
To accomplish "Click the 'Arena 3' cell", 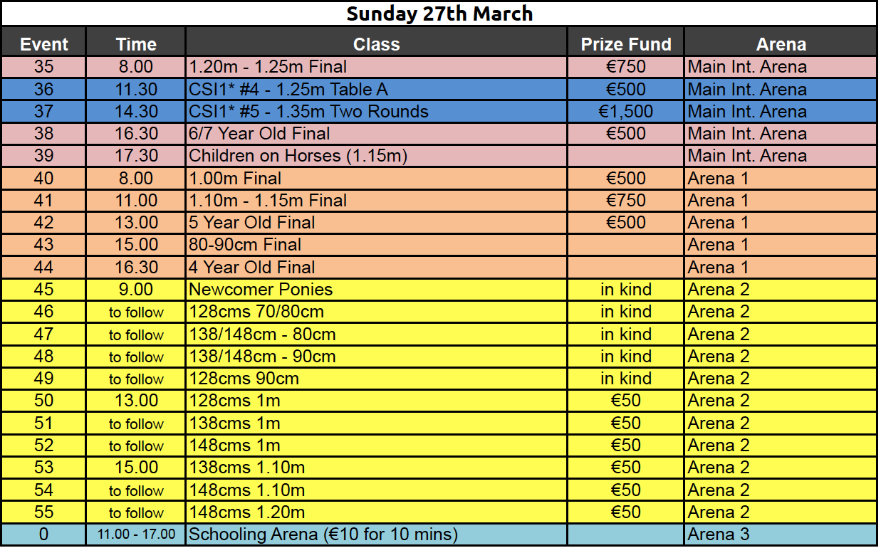I will click(x=781, y=534).
